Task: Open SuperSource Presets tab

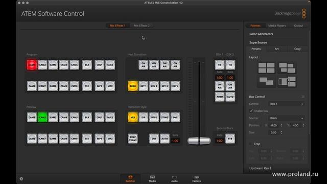Action: (x=256, y=49)
